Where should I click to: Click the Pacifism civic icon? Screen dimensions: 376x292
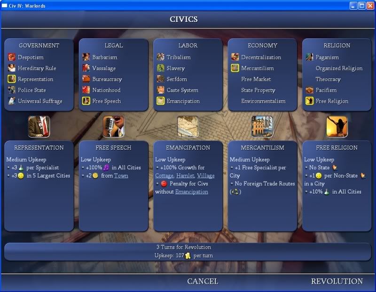click(x=309, y=90)
